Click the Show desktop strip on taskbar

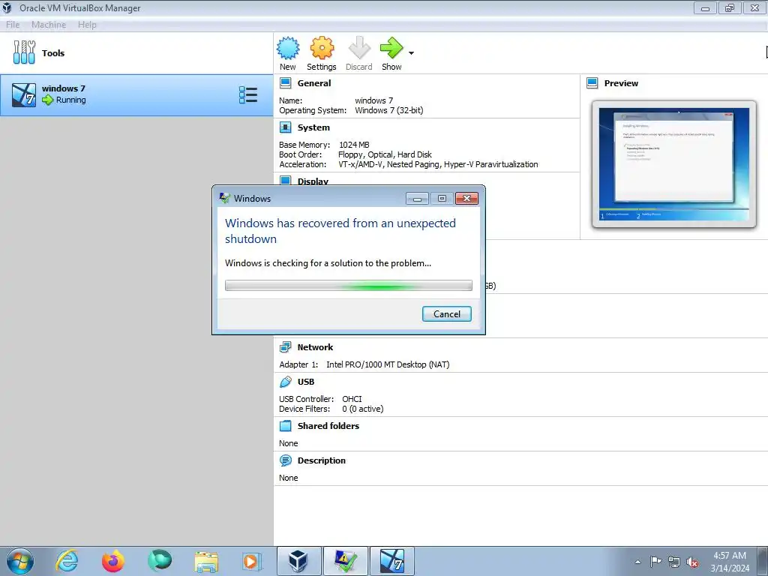763,561
